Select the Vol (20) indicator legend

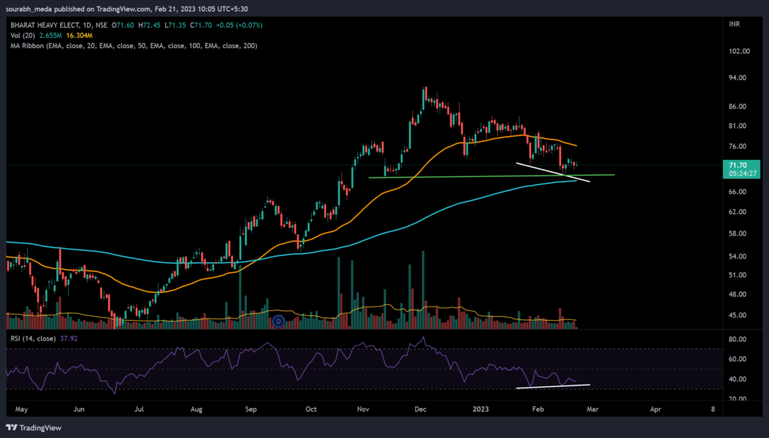point(23,35)
